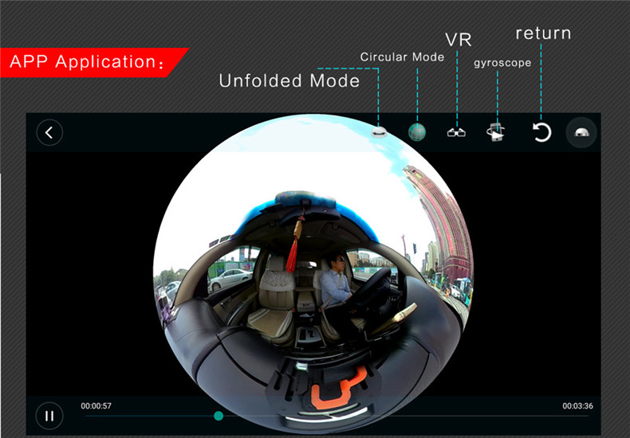
Task: Click the return reset arrow icon
Action: click(x=541, y=132)
